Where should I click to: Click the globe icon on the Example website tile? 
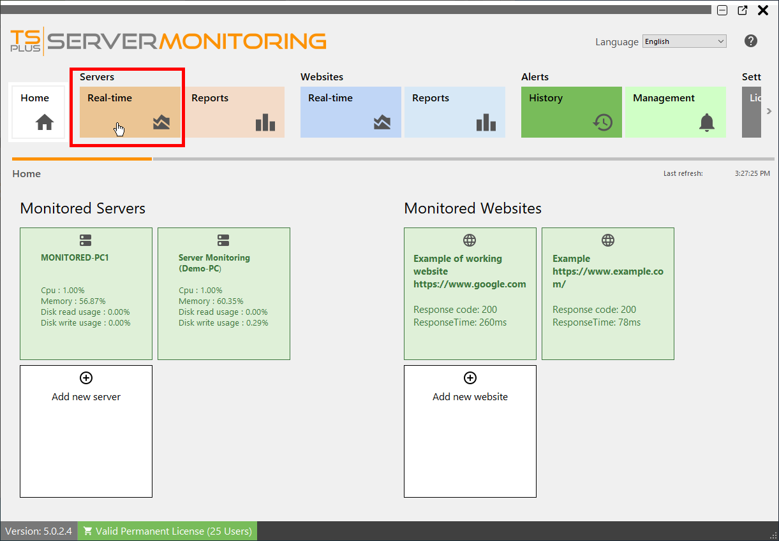click(607, 240)
